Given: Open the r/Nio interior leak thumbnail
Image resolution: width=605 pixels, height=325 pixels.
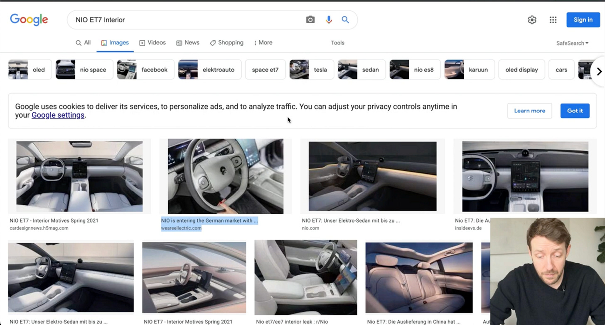Looking at the screenshot, I should point(306,277).
